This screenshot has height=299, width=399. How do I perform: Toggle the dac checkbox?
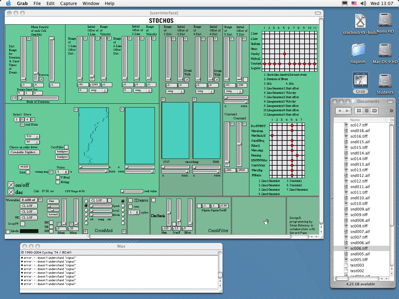click(x=11, y=192)
